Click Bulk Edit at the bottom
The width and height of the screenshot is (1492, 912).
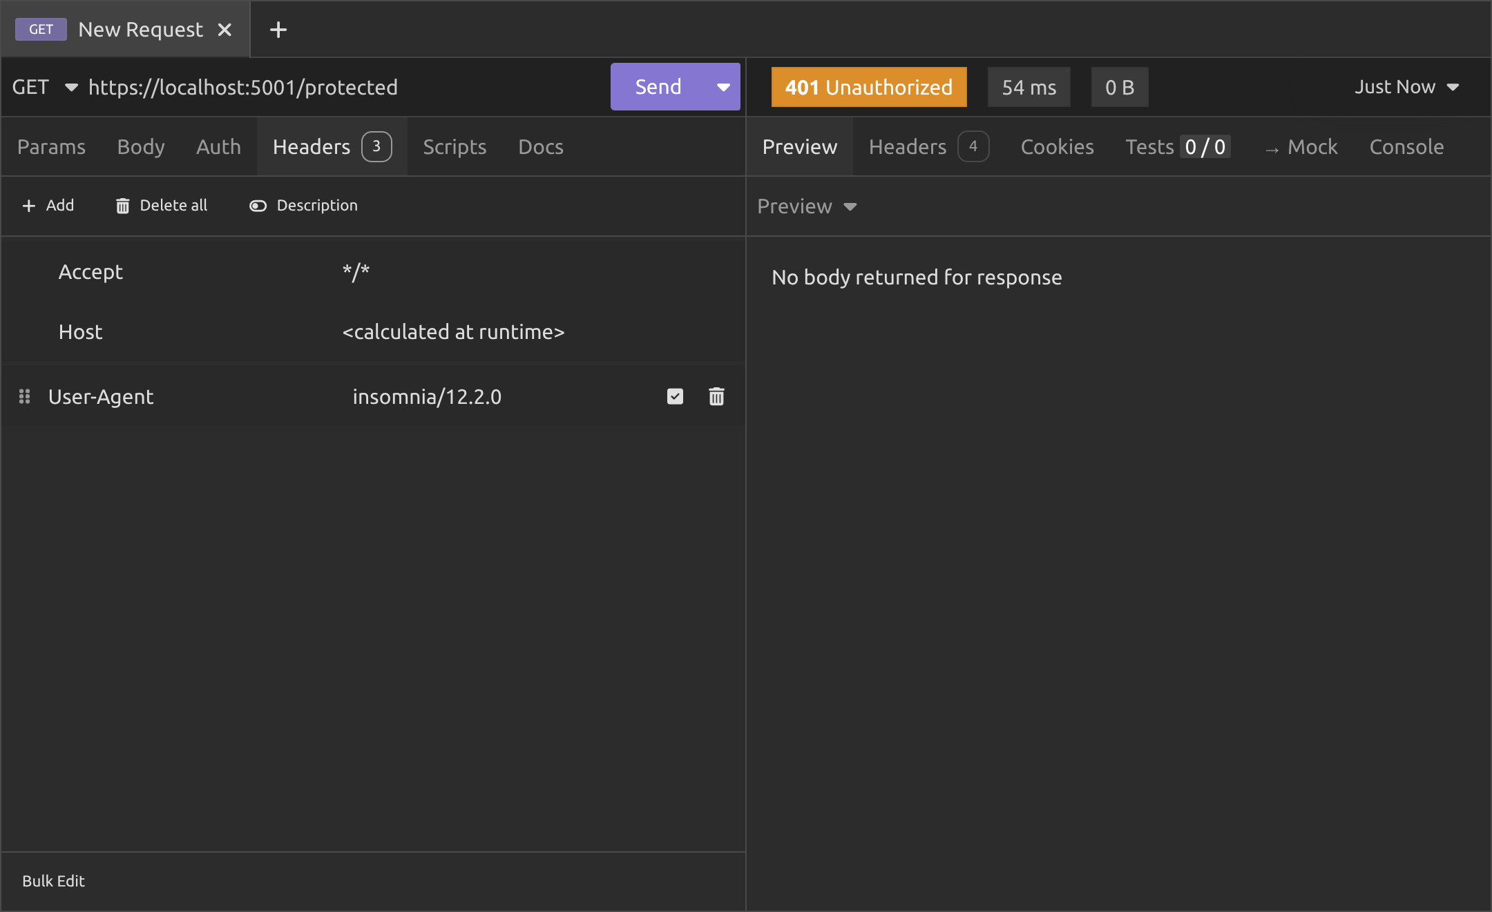(53, 881)
